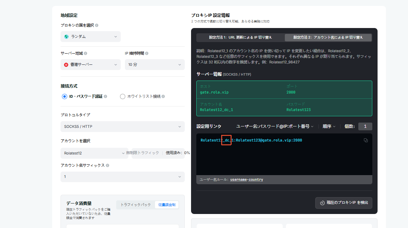Screen dimensions: 408x228
Task: Click 無制限トラフィック label
Action: 143,153
